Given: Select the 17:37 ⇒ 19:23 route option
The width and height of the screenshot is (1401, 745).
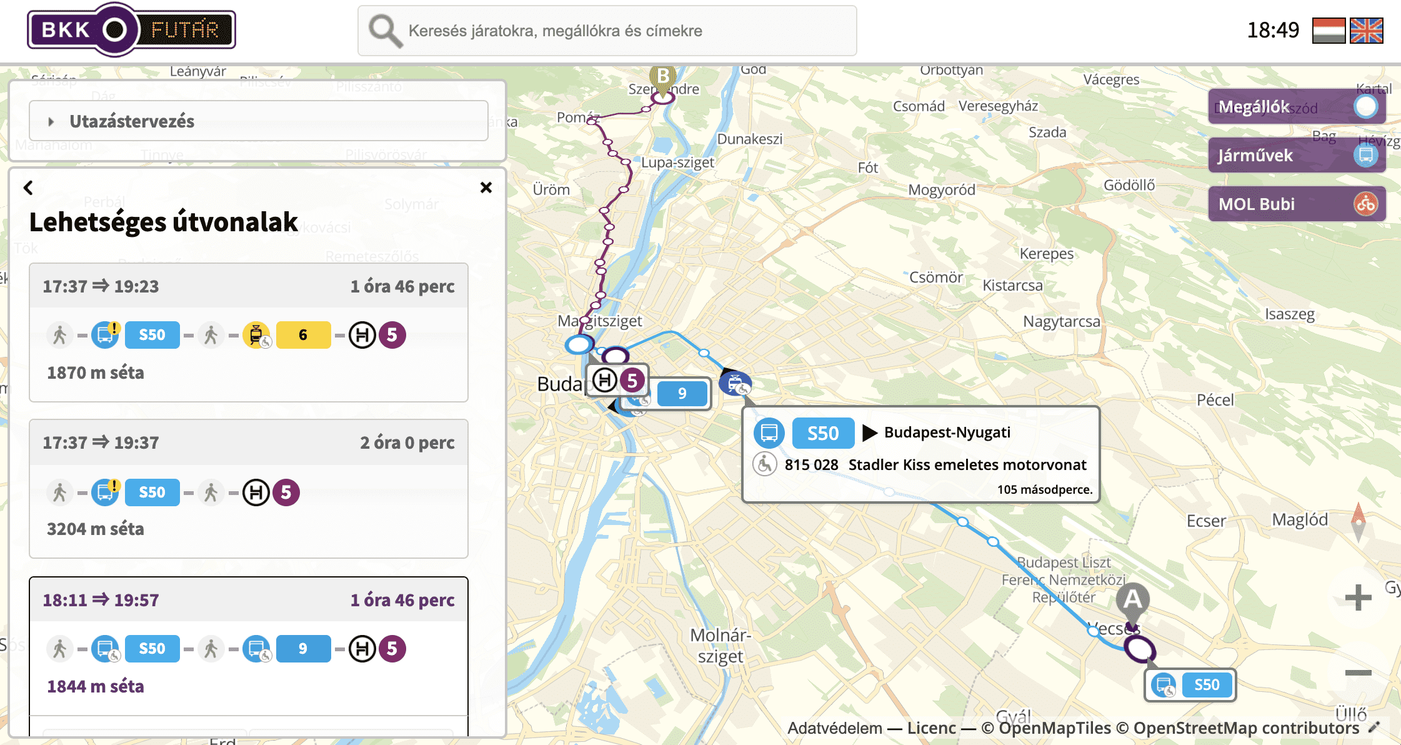Looking at the screenshot, I should (x=249, y=332).
